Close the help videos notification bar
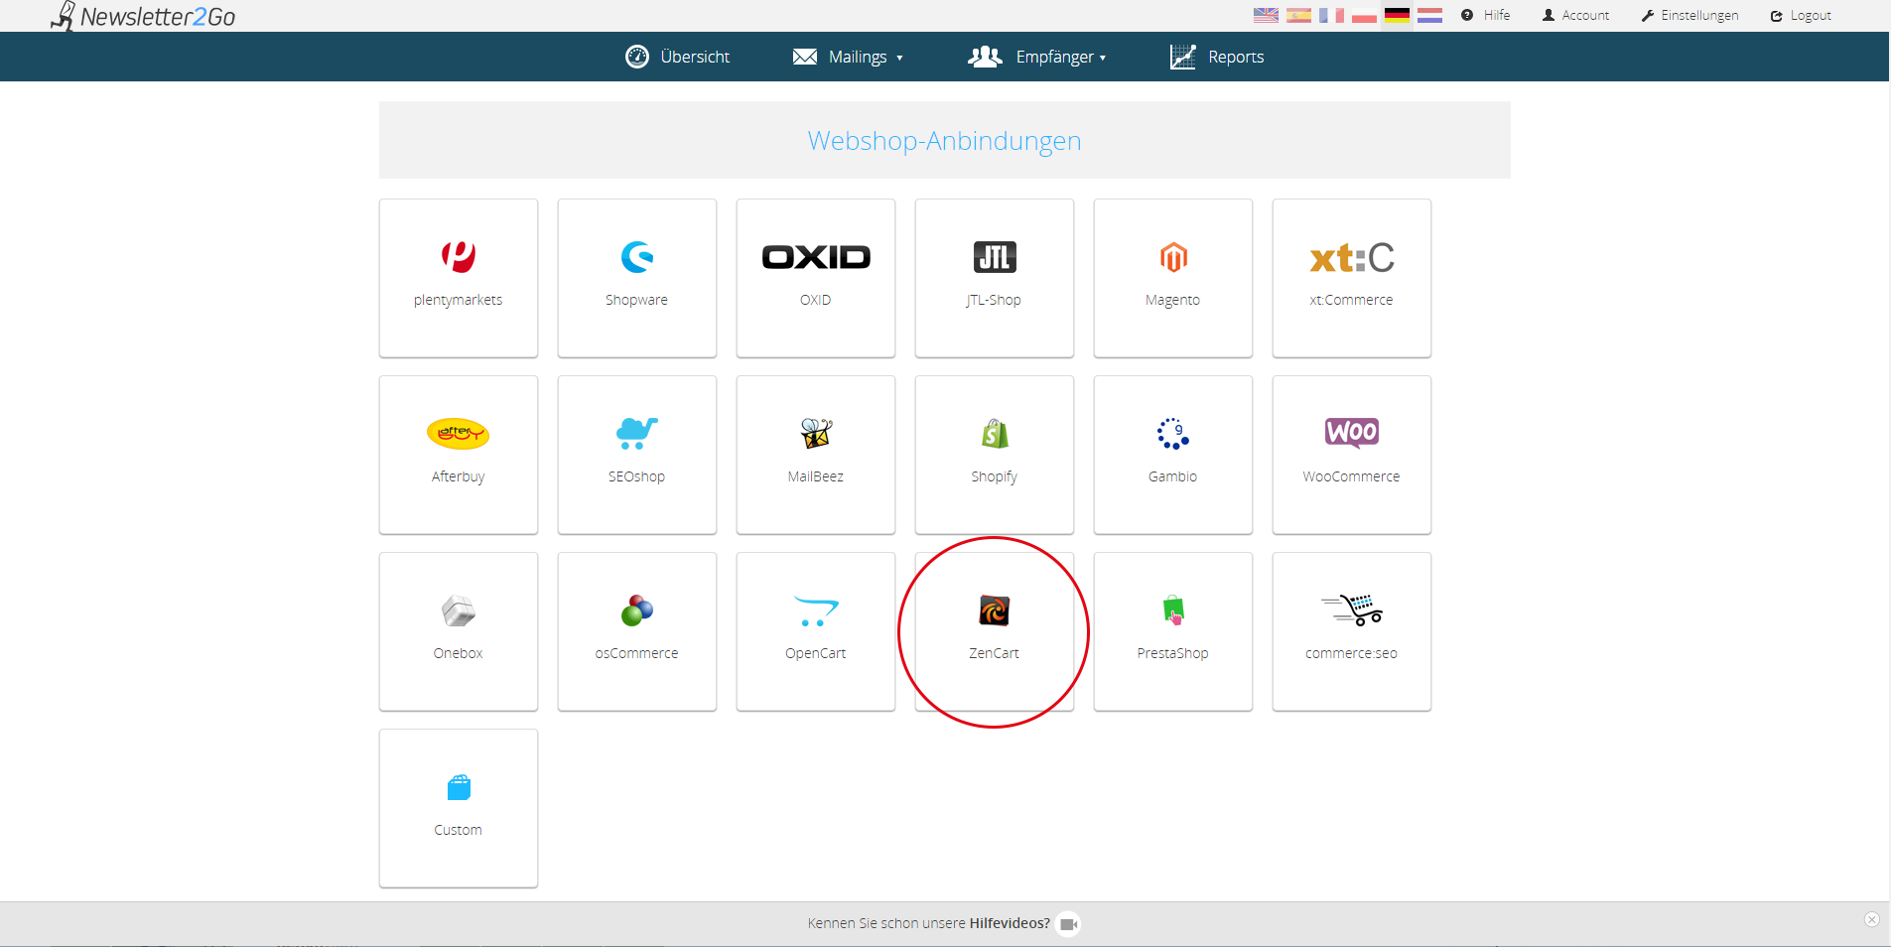This screenshot has height=947, width=1891. coord(1871,919)
